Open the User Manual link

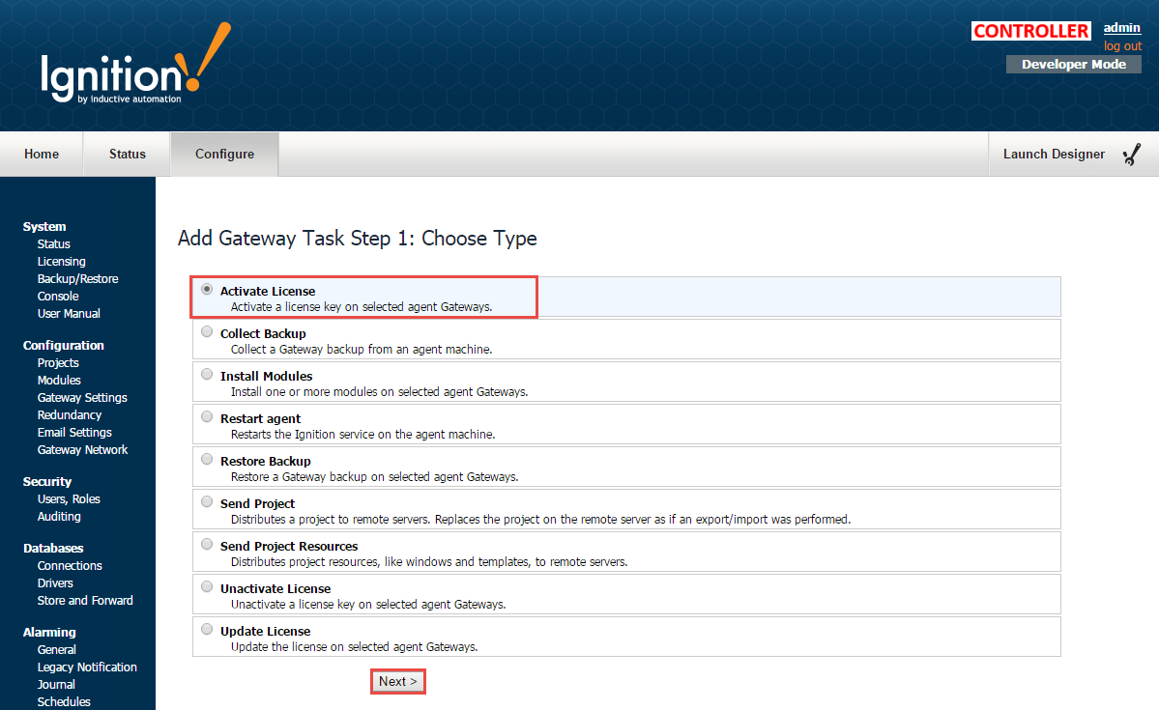tap(69, 313)
